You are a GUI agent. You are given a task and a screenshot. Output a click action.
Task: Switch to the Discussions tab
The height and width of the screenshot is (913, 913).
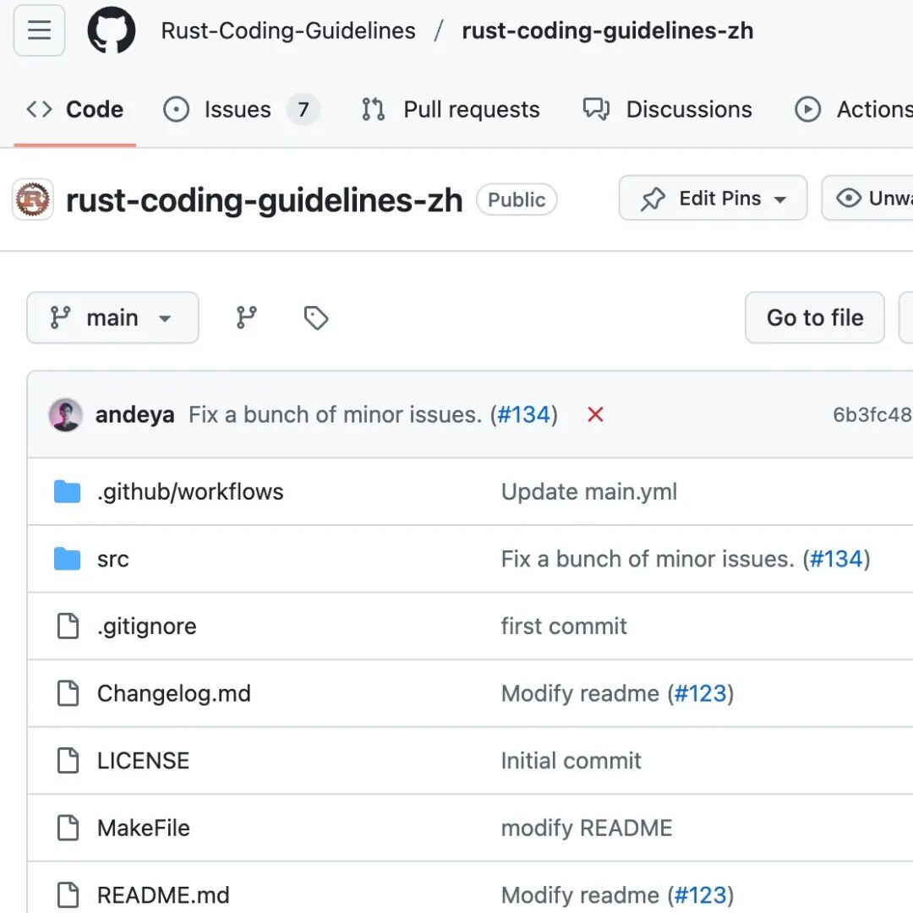pyautogui.click(x=667, y=109)
